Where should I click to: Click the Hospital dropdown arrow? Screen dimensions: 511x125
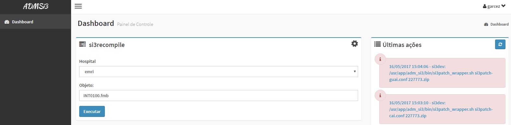(355, 72)
